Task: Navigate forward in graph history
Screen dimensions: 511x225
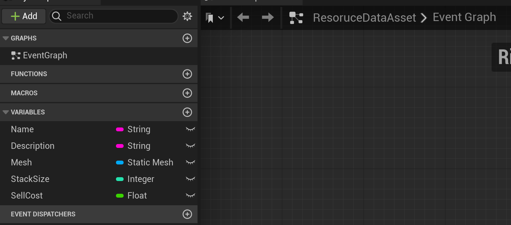Action: pos(268,17)
